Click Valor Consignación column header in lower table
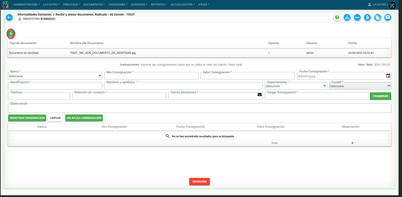The width and height of the screenshot is (402, 197). pos(270,127)
